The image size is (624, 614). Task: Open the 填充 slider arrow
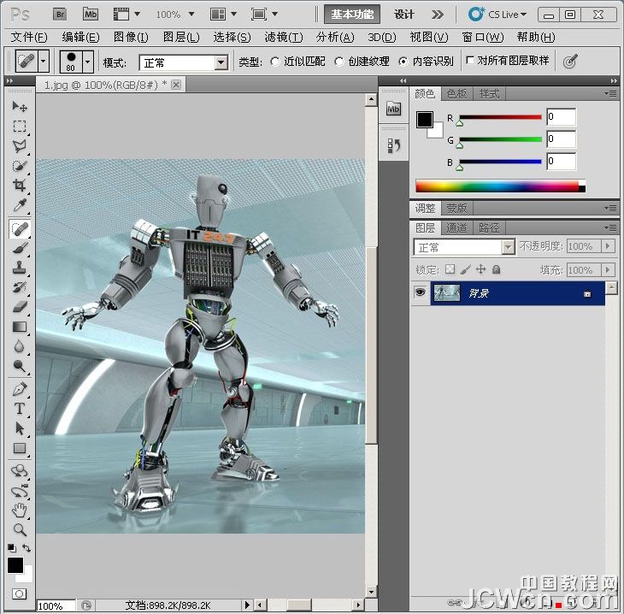click(608, 269)
